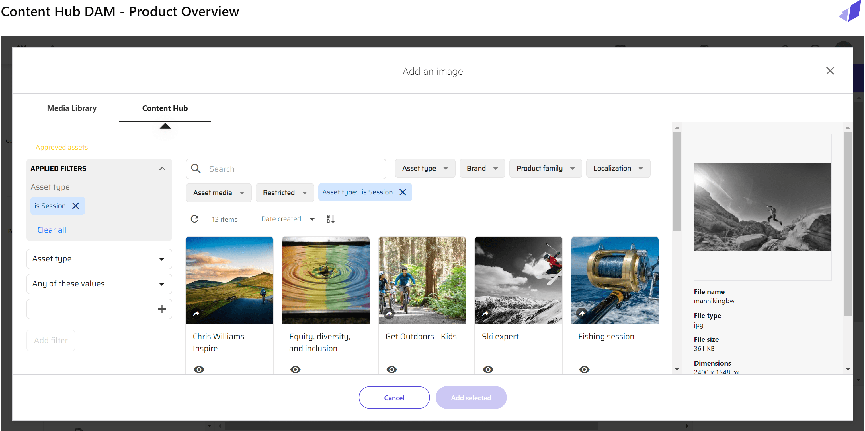The height and width of the screenshot is (431, 865).
Task: Click the Clear all link
Action: point(52,230)
